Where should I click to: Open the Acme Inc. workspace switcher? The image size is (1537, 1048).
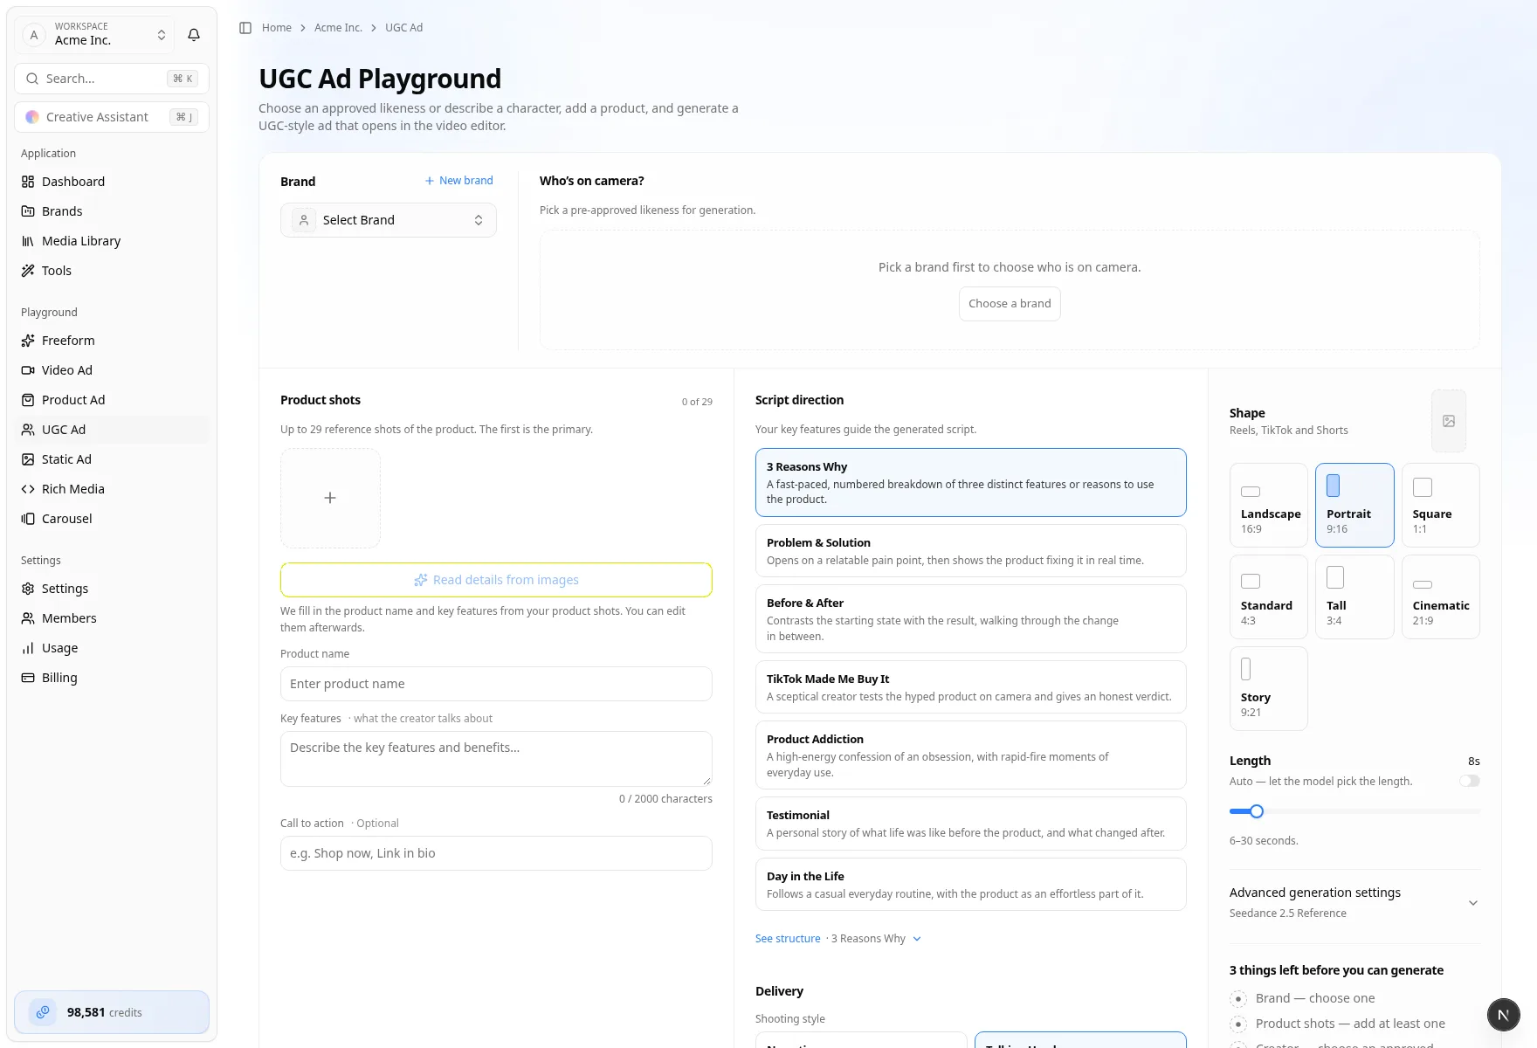tap(94, 35)
